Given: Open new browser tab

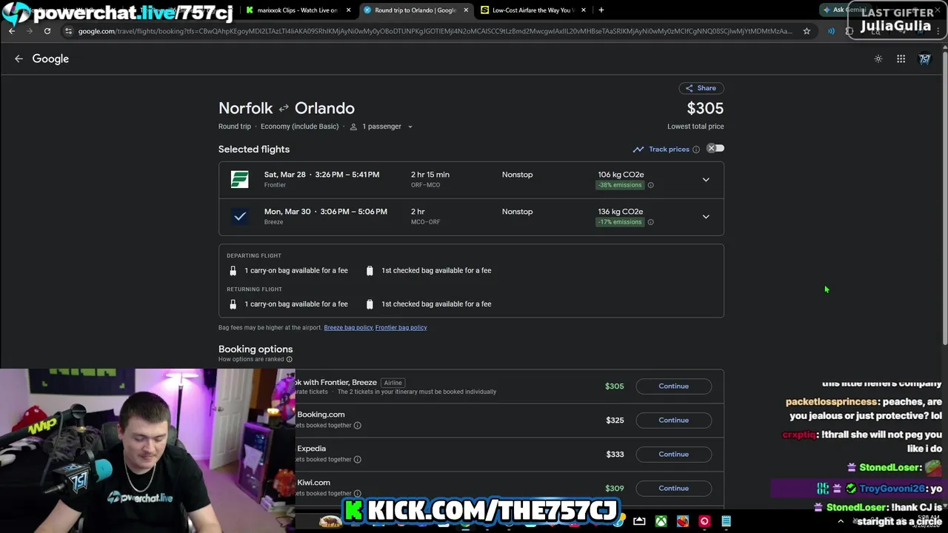Looking at the screenshot, I should click(601, 10).
